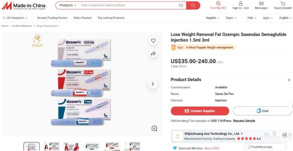This screenshot has height=151, width=293.
Task: Open image search via camera icon
Action: click(181, 5)
